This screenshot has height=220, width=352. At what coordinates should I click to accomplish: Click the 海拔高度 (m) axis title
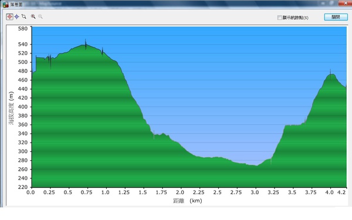coord(11,108)
